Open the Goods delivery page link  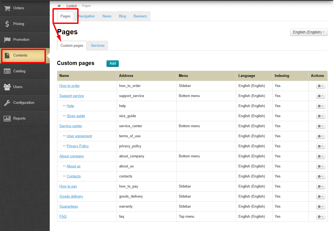pos(71,196)
